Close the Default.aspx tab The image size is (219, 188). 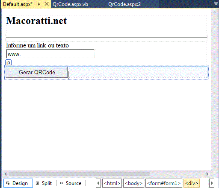point(47,4)
